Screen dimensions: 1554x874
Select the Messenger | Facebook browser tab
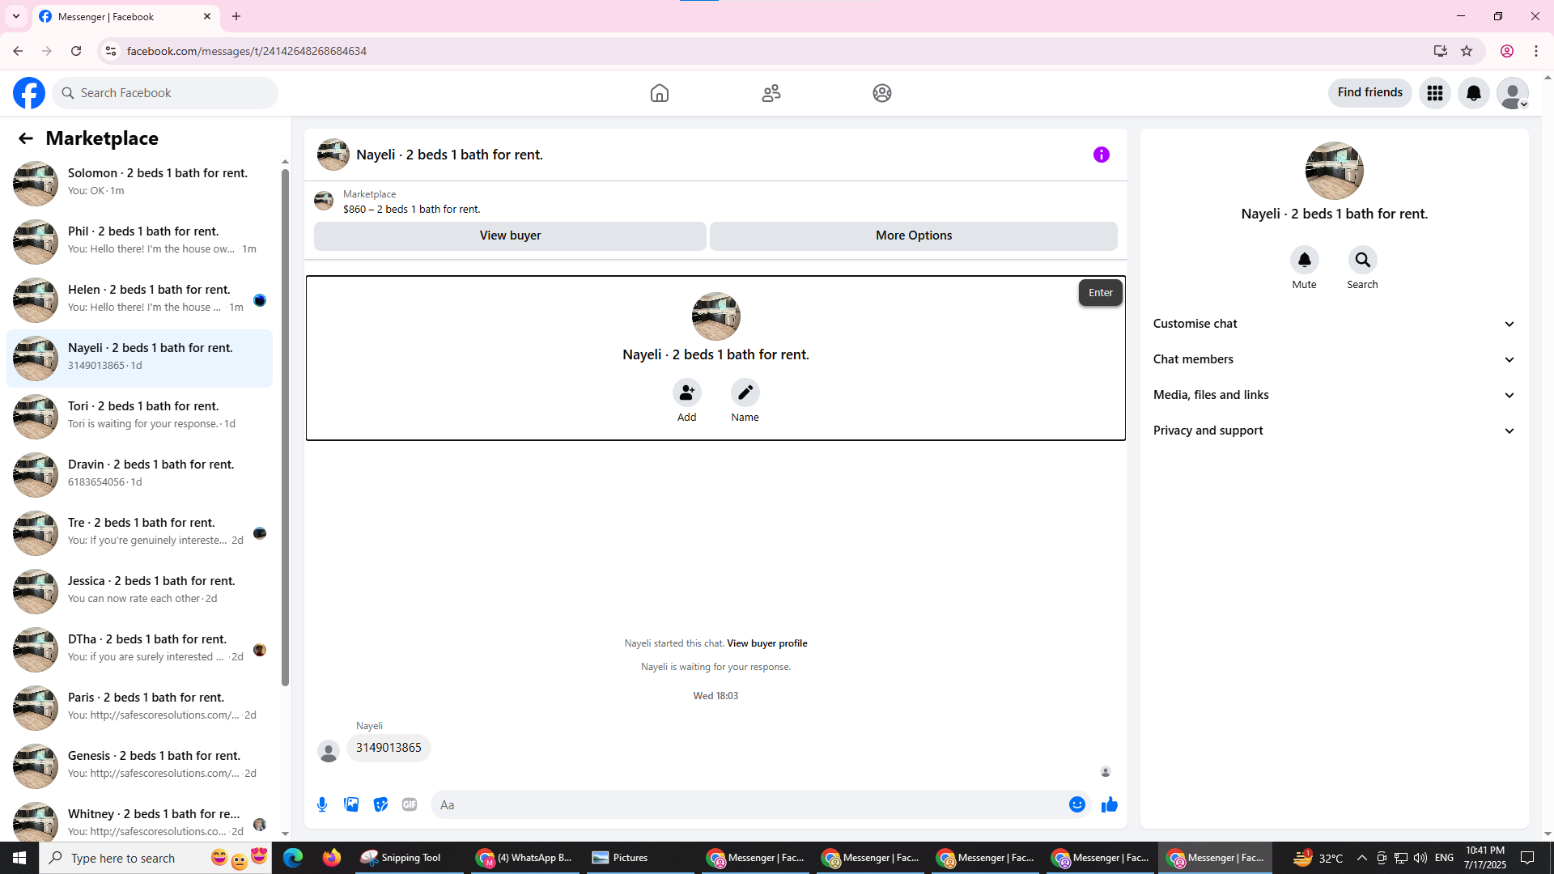125,17
